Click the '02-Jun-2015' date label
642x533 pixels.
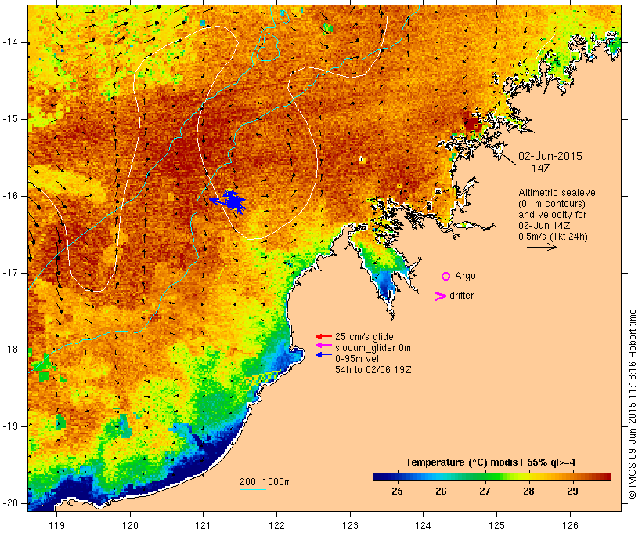tap(550, 156)
